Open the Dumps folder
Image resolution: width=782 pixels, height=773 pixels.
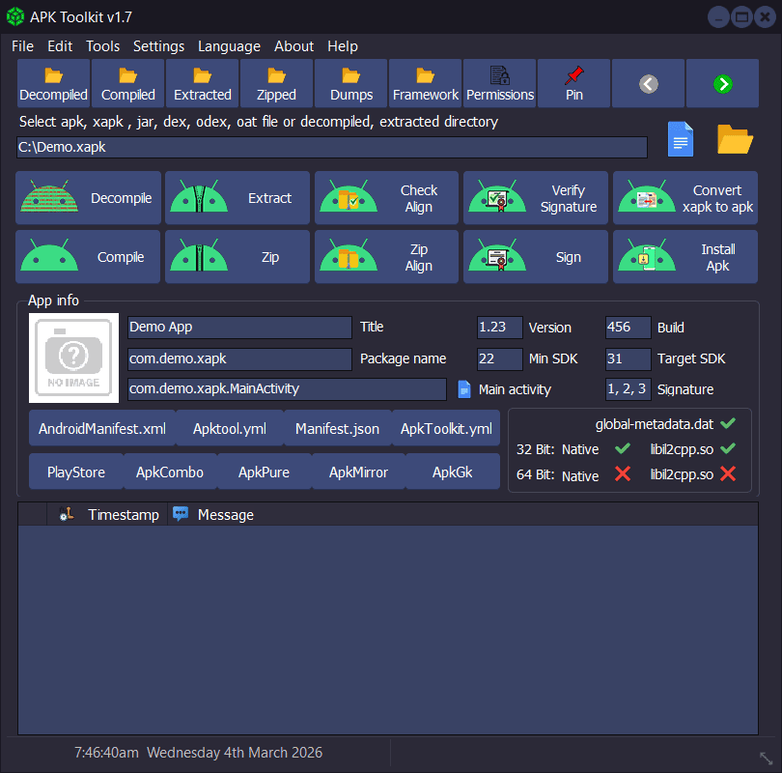[350, 83]
